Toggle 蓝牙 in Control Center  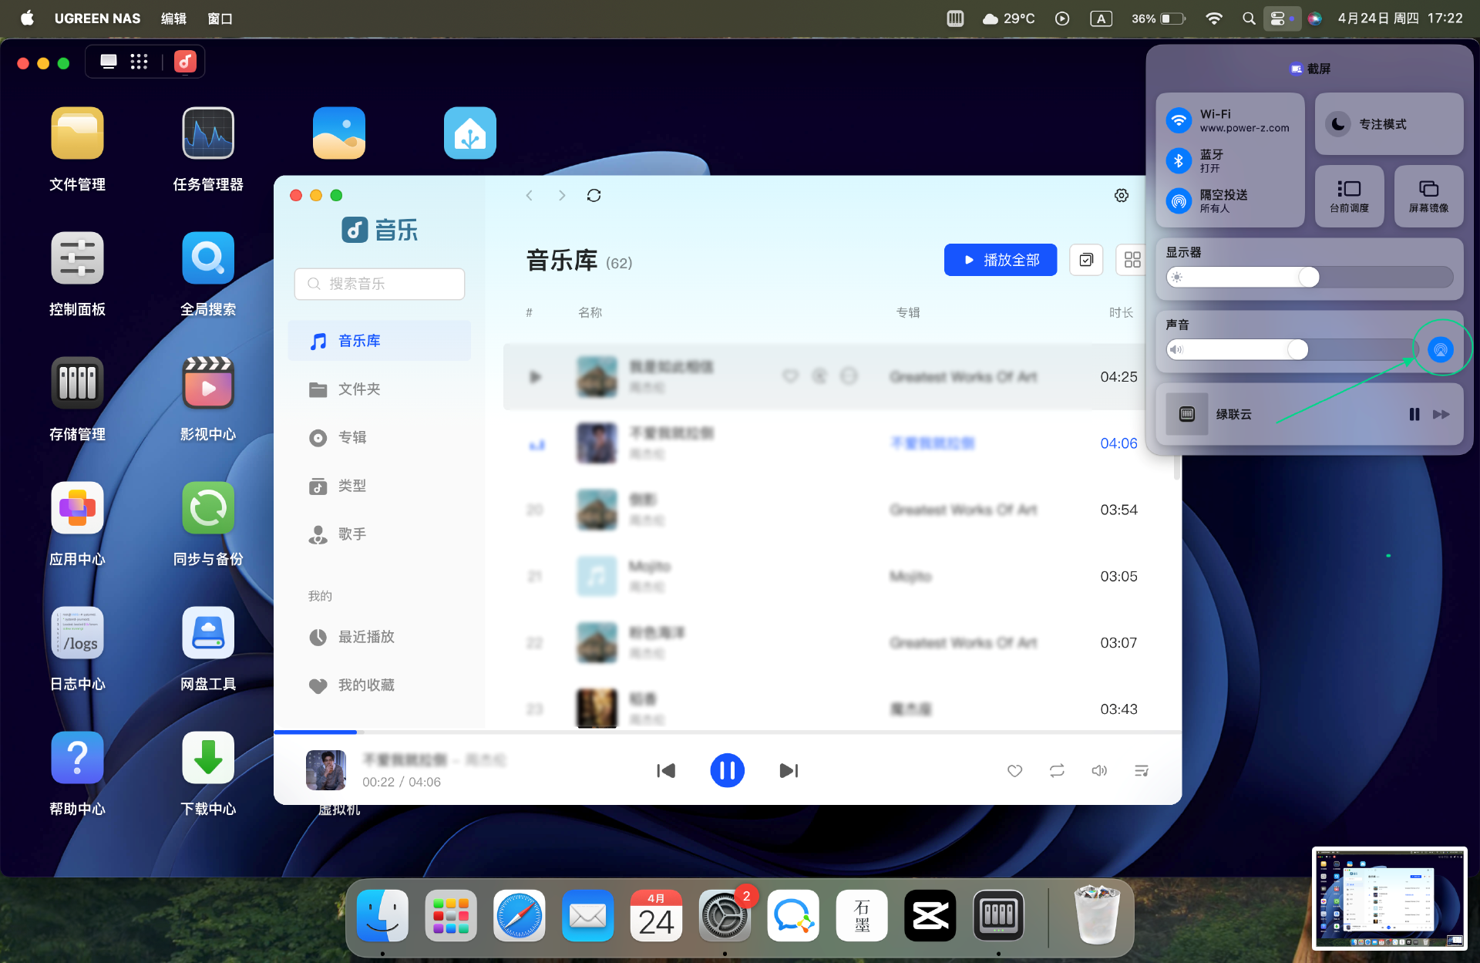point(1179,160)
